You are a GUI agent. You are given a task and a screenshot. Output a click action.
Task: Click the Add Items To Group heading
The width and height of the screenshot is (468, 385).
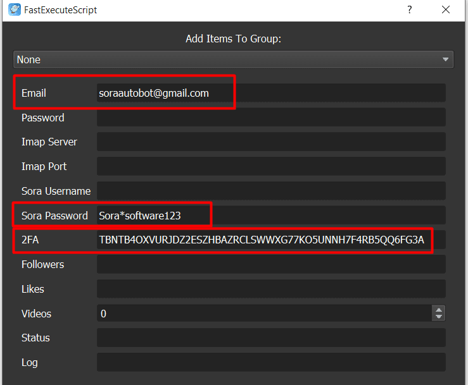tap(234, 39)
